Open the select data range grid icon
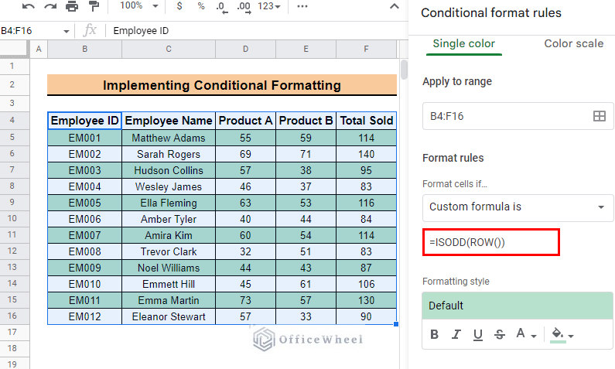This screenshot has width=615, height=369. [600, 116]
